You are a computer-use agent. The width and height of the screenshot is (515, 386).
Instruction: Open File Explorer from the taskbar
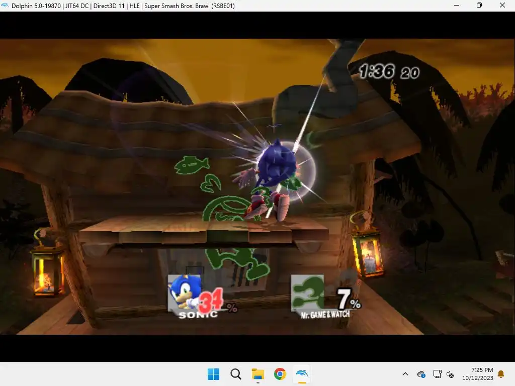pyautogui.click(x=258, y=374)
